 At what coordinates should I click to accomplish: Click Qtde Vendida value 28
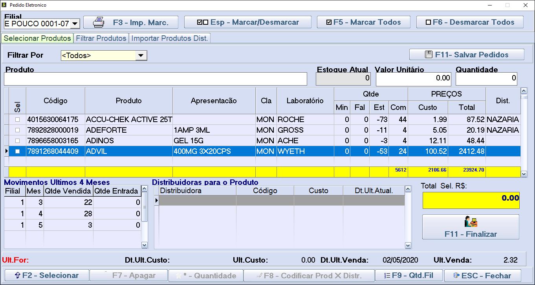(68, 214)
